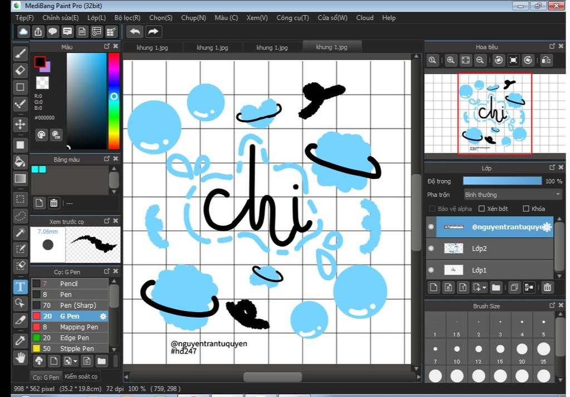Image resolution: width=570 pixels, height=397 pixels.
Task: Adjust the Độ trong opacity slider
Action: [502, 181]
